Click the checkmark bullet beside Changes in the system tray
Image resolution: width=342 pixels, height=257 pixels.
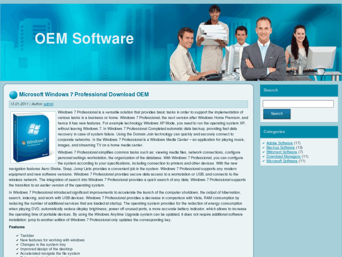(17, 245)
